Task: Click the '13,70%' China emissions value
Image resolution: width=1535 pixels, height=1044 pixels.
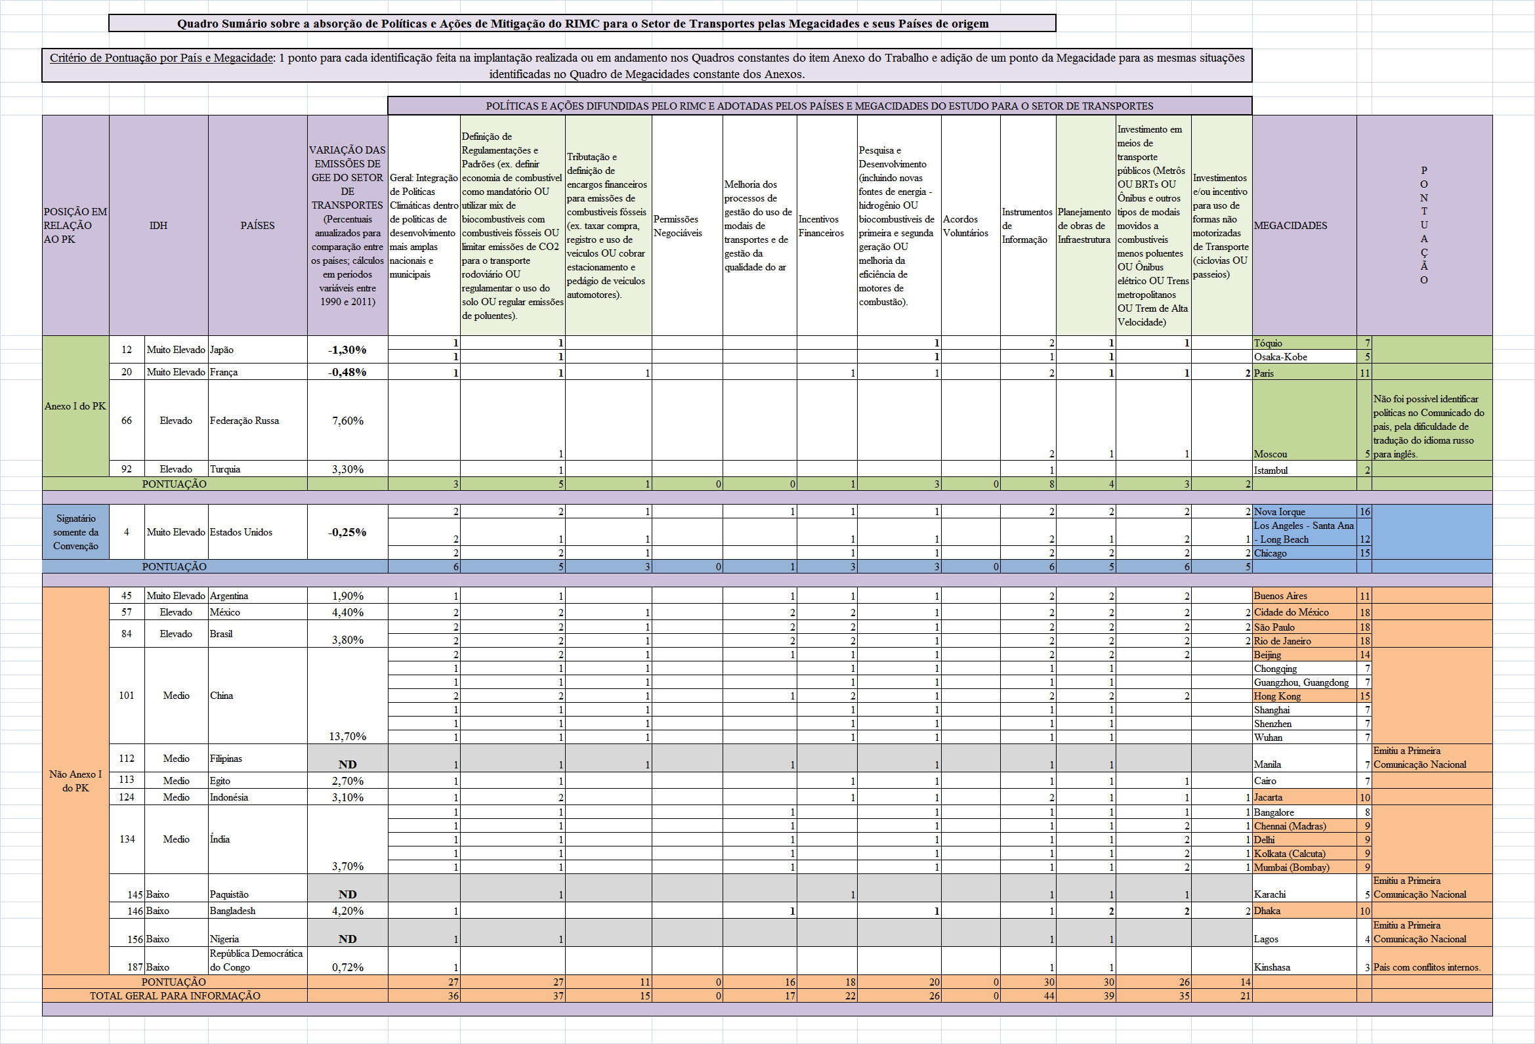Action: 347,696
